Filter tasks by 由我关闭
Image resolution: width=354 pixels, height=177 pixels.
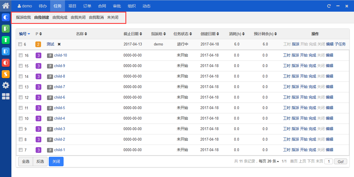coord(78,18)
